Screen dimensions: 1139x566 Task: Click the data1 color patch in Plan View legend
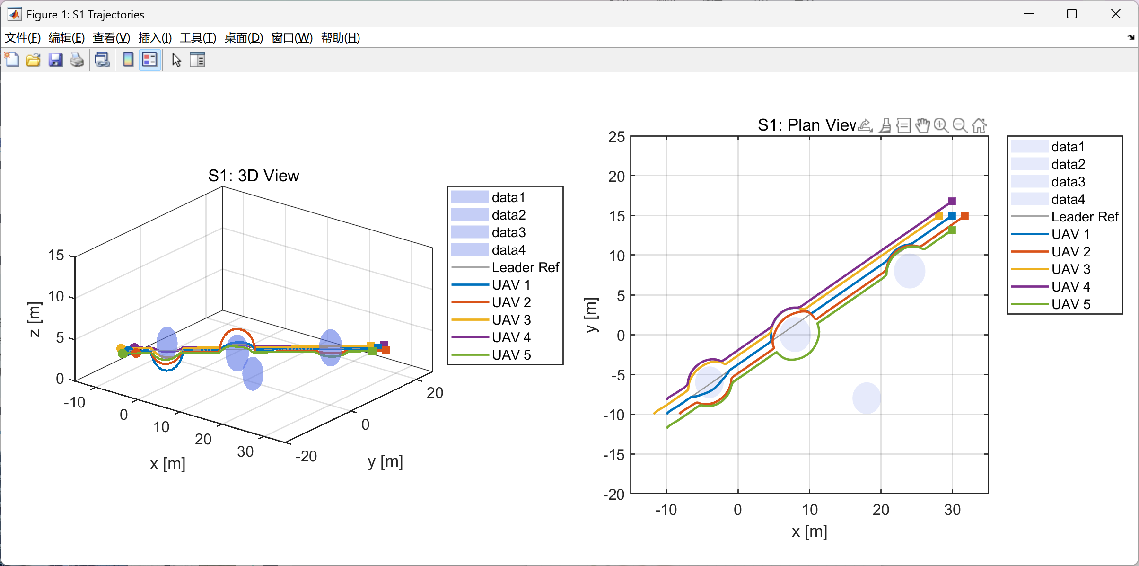click(x=1029, y=147)
